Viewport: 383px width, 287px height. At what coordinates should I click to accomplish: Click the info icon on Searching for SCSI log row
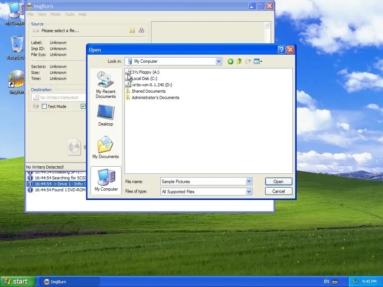[30, 178]
